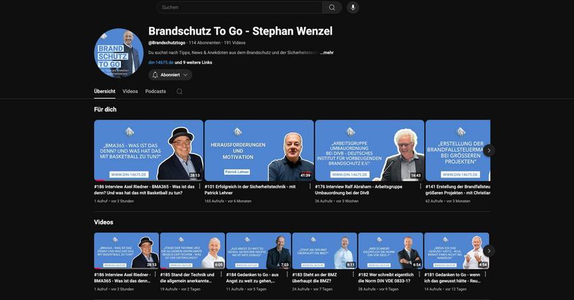Click the search magnifier button
574x300 pixels.
tap(332, 7)
